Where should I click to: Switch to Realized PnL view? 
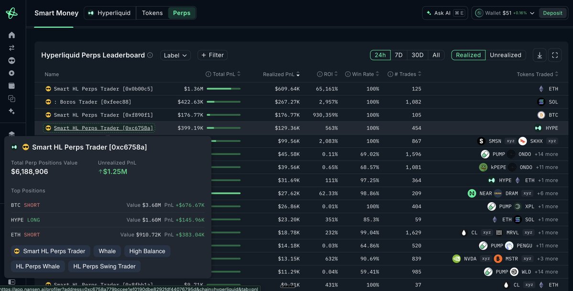pos(468,55)
